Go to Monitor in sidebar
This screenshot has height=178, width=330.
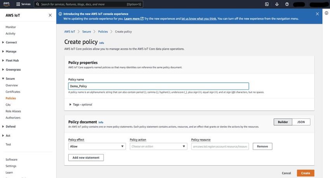pyautogui.click(x=11, y=27)
